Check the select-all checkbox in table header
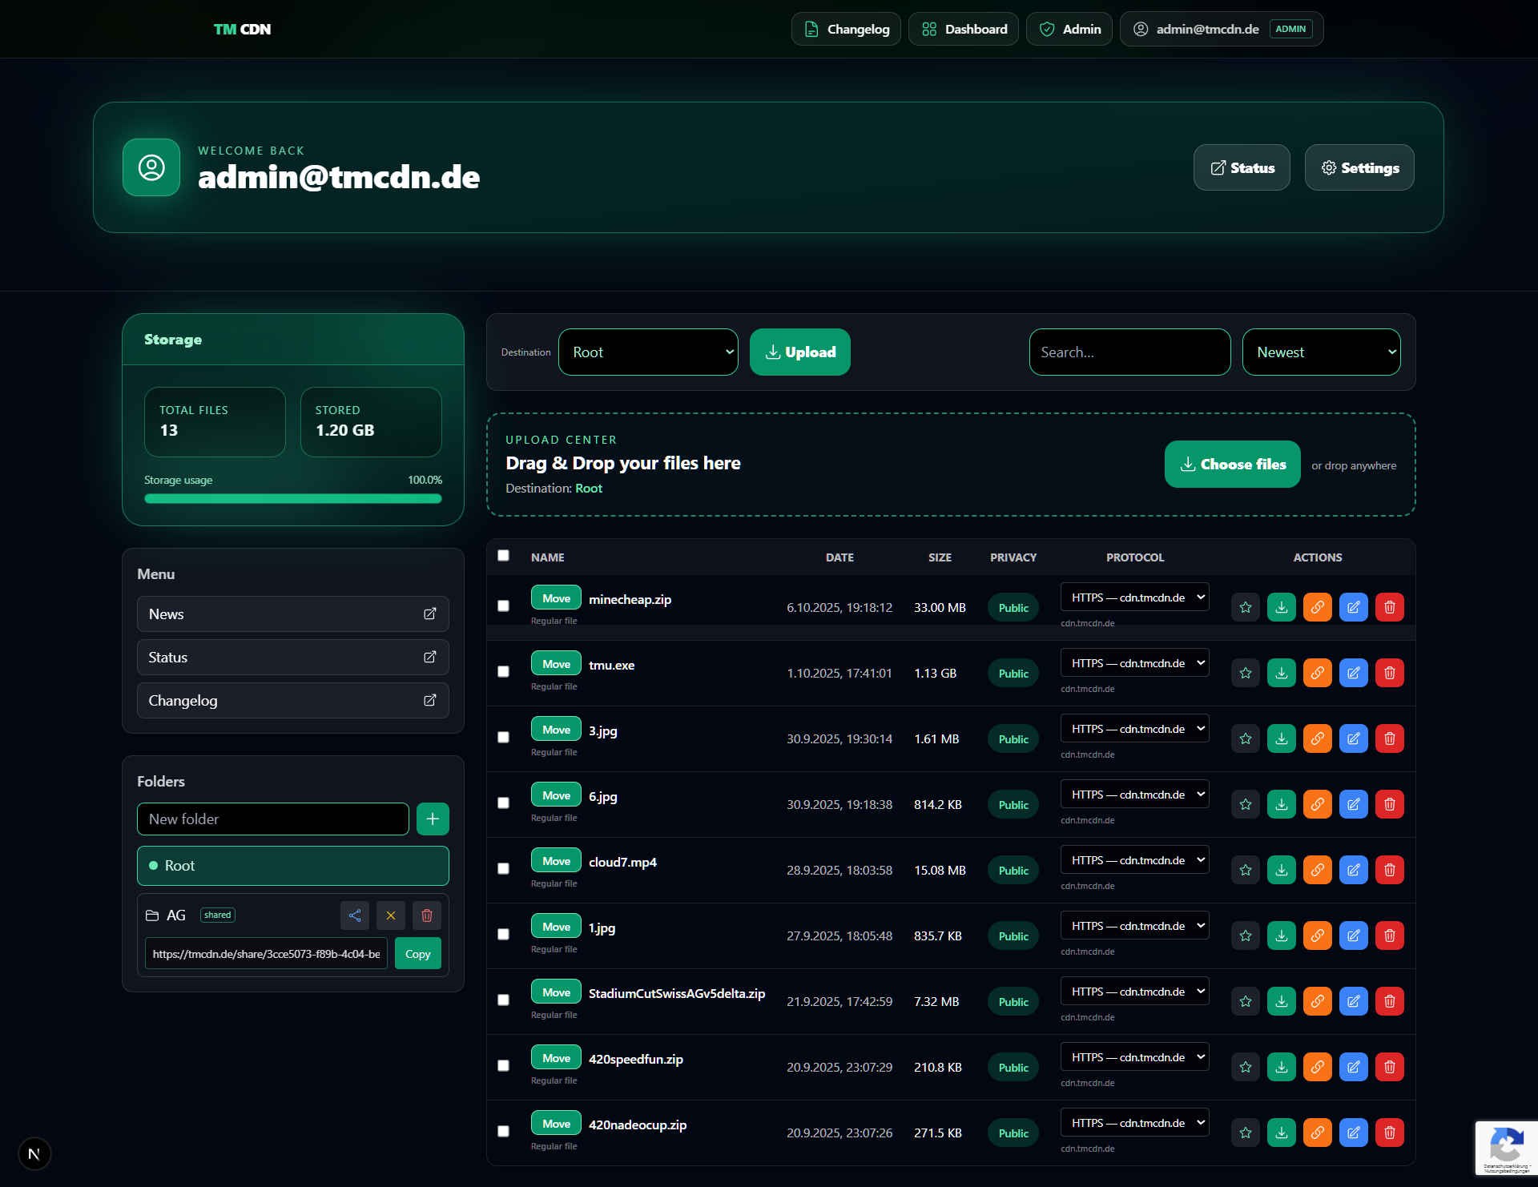This screenshot has width=1538, height=1187. 503,555
